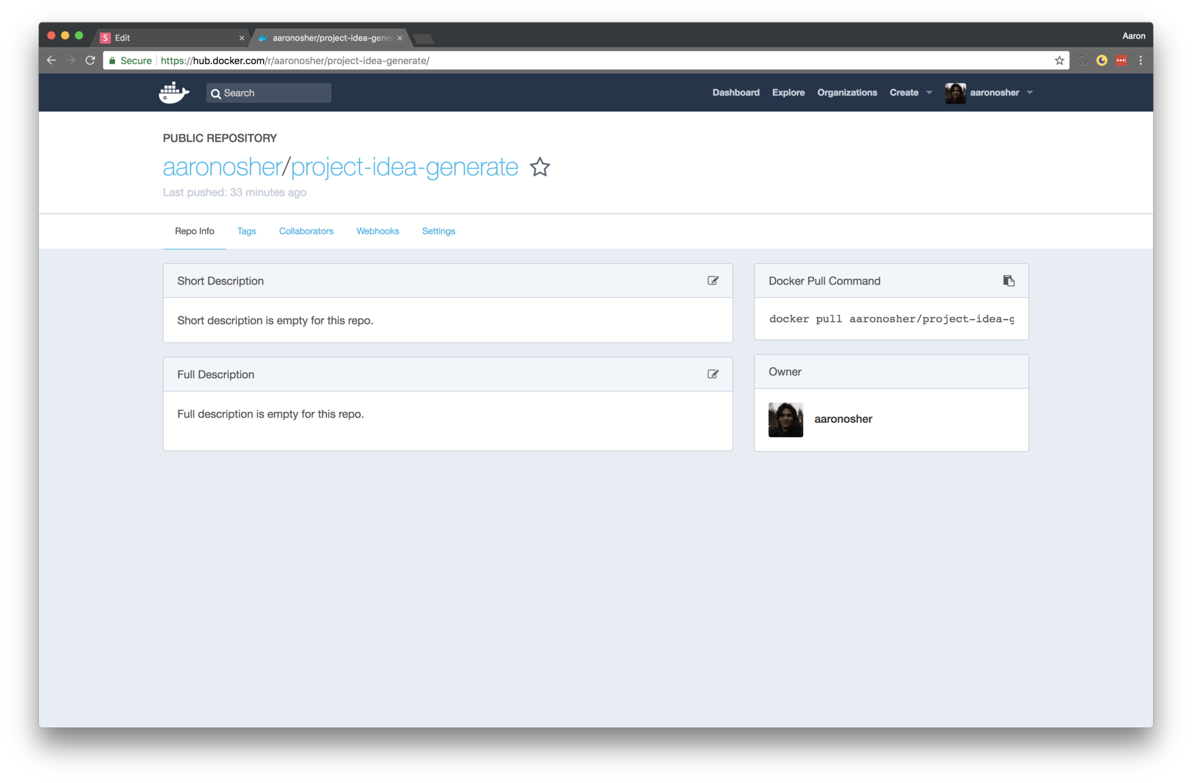1192x783 pixels.
Task: Bookmark this page with the star icon
Action: [1059, 60]
